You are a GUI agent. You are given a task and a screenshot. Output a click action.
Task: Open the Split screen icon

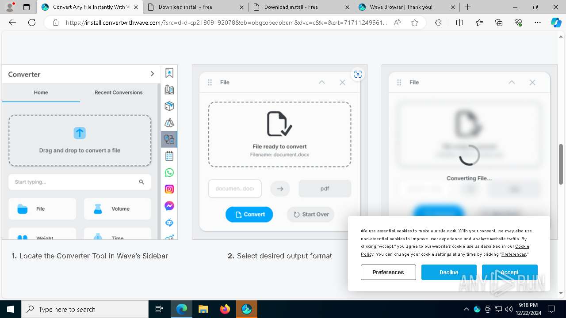[x=459, y=23]
